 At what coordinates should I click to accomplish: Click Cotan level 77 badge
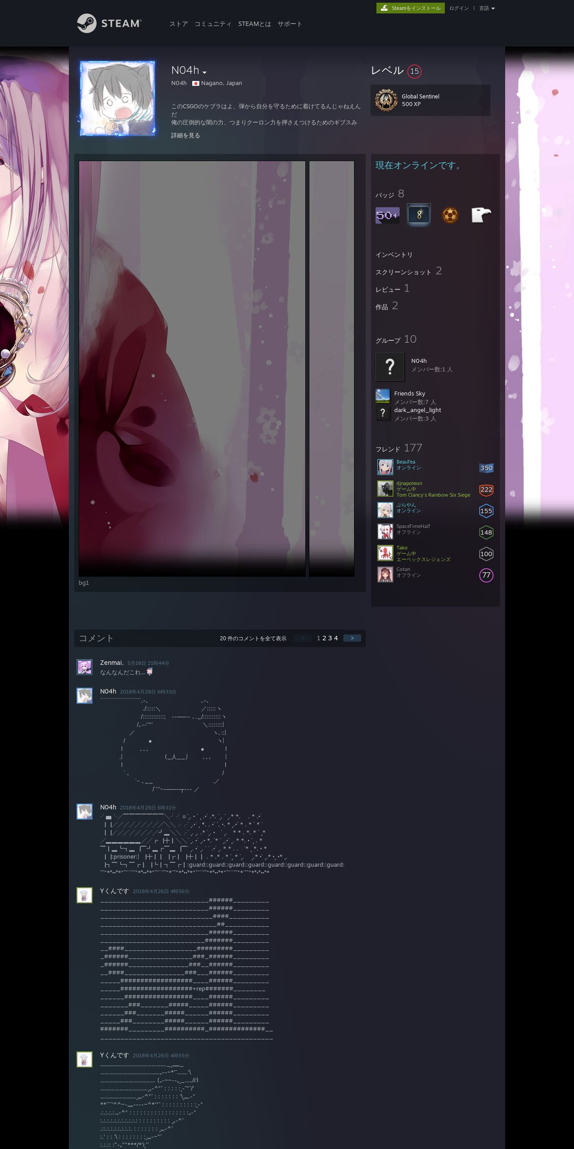[486, 575]
